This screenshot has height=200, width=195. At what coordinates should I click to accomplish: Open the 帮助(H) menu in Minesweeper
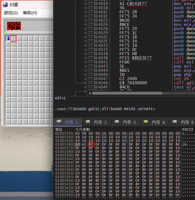pyautogui.click(x=30, y=13)
